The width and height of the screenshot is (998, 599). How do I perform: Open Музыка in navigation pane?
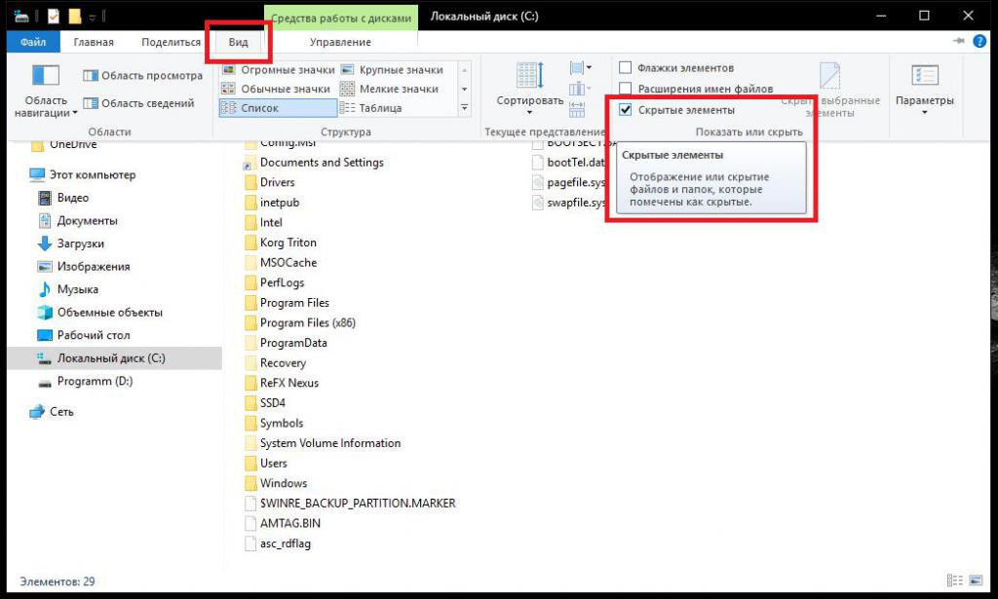[x=68, y=289]
